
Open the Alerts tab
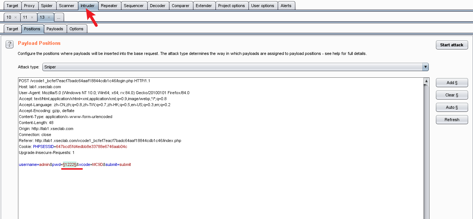pyautogui.click(x=286, y=6)
